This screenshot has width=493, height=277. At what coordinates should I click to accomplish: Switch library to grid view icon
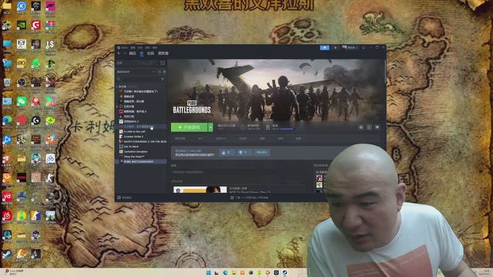coord(162,63)
